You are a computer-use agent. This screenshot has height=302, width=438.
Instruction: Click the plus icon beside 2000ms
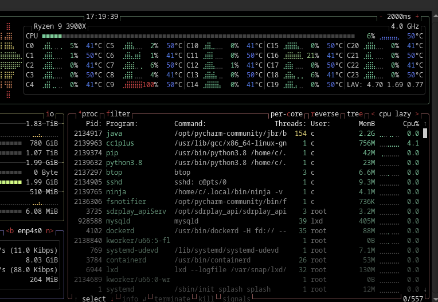[417, 16]
